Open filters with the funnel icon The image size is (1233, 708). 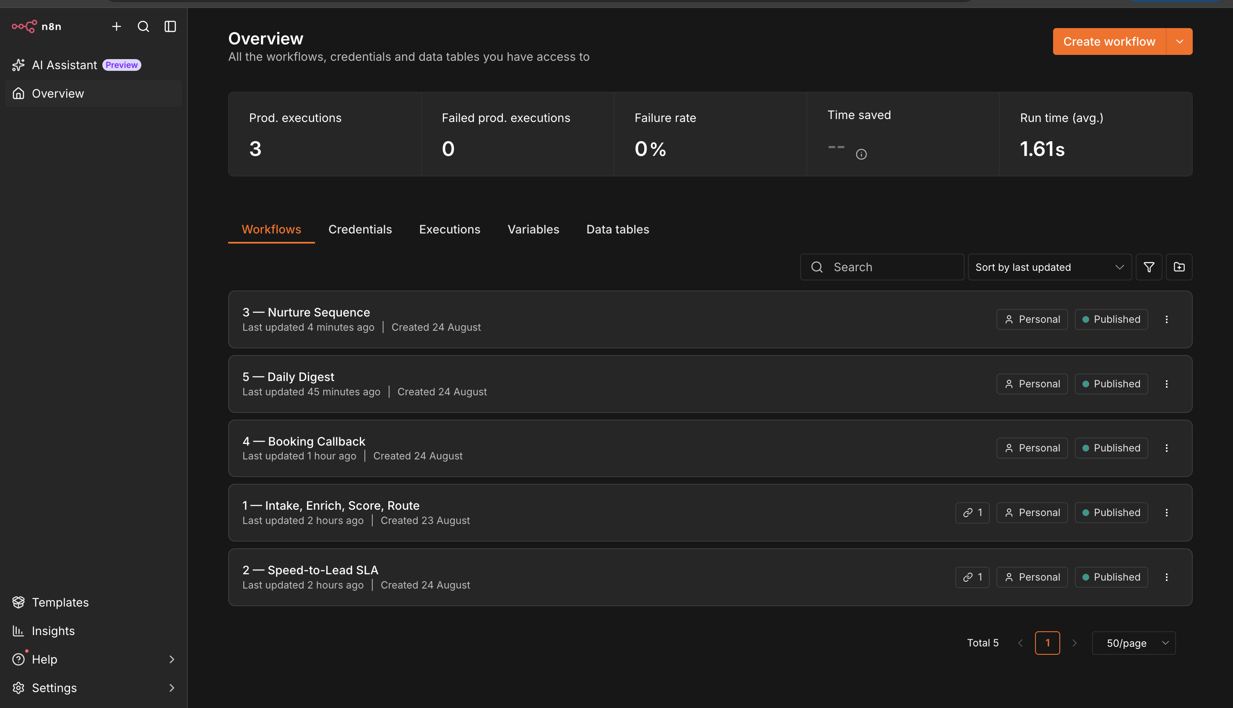click(x=1149, y=267)
